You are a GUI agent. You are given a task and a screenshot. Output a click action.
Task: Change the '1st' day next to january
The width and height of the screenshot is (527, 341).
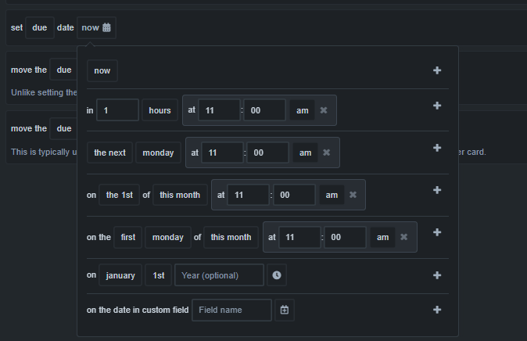158,275
